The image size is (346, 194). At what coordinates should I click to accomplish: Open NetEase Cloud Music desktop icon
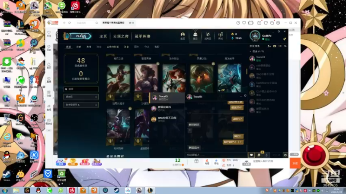coord(75,7)
